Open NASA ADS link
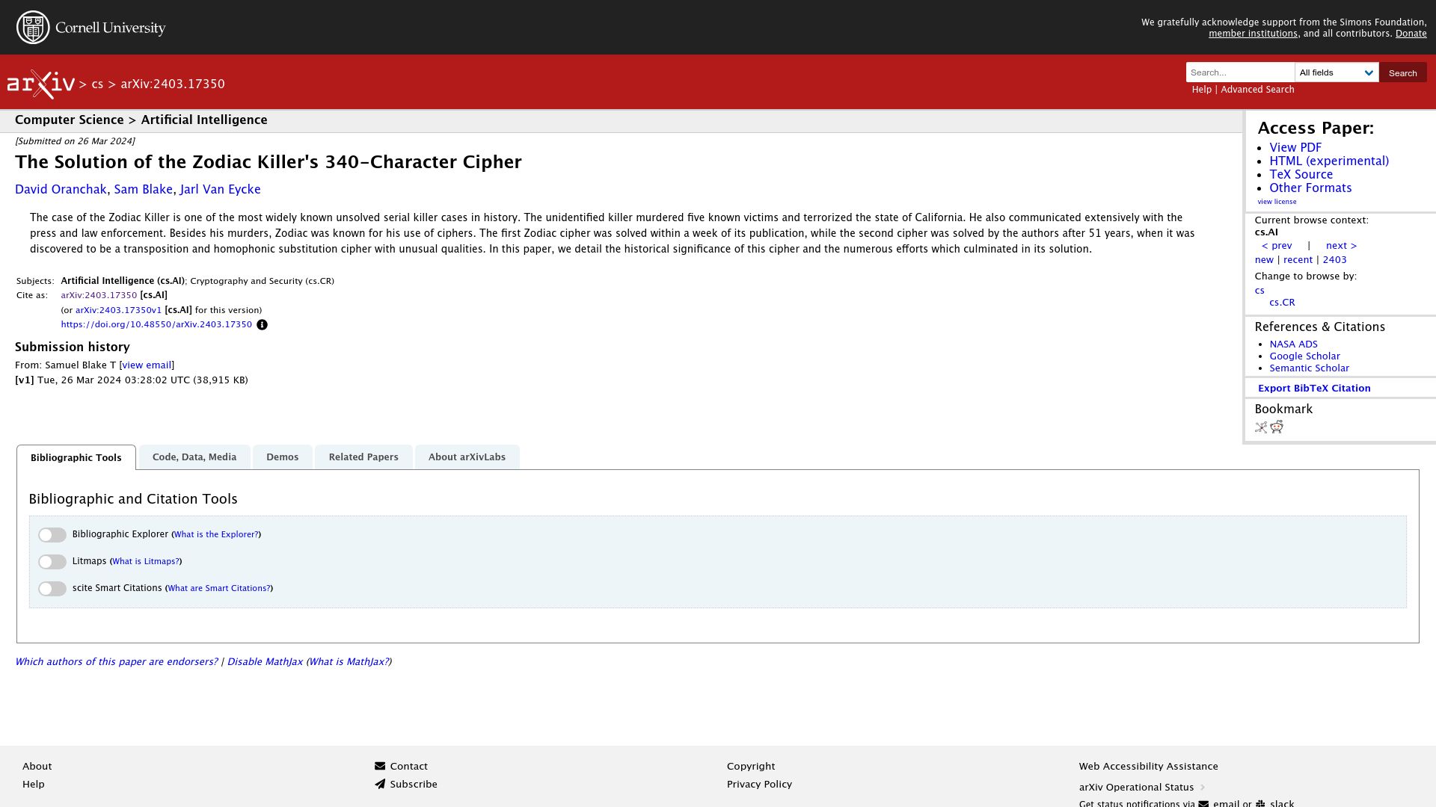The image size is (1436, 807). pyautogui.click(x=1293, y=344)
